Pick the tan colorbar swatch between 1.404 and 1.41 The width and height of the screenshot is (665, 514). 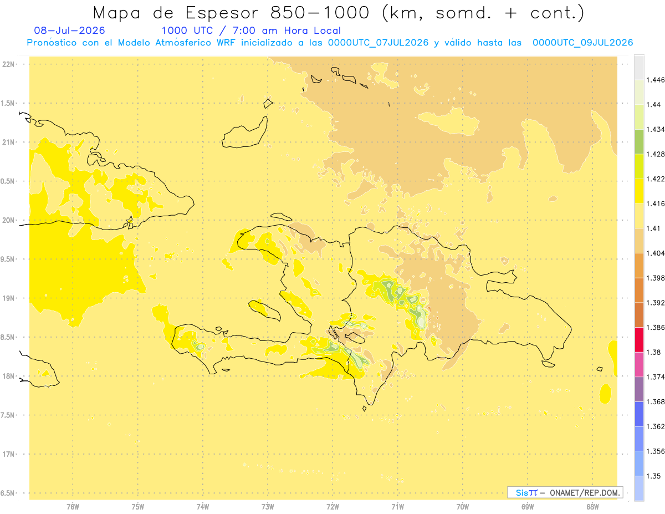coord(639,241)
